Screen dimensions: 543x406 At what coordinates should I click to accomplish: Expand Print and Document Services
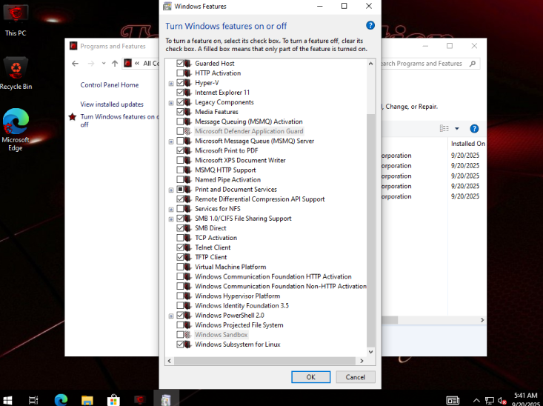pyautogui.click(x=171, y=190)
